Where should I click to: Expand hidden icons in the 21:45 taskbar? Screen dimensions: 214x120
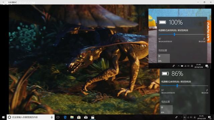click(179, 66)
